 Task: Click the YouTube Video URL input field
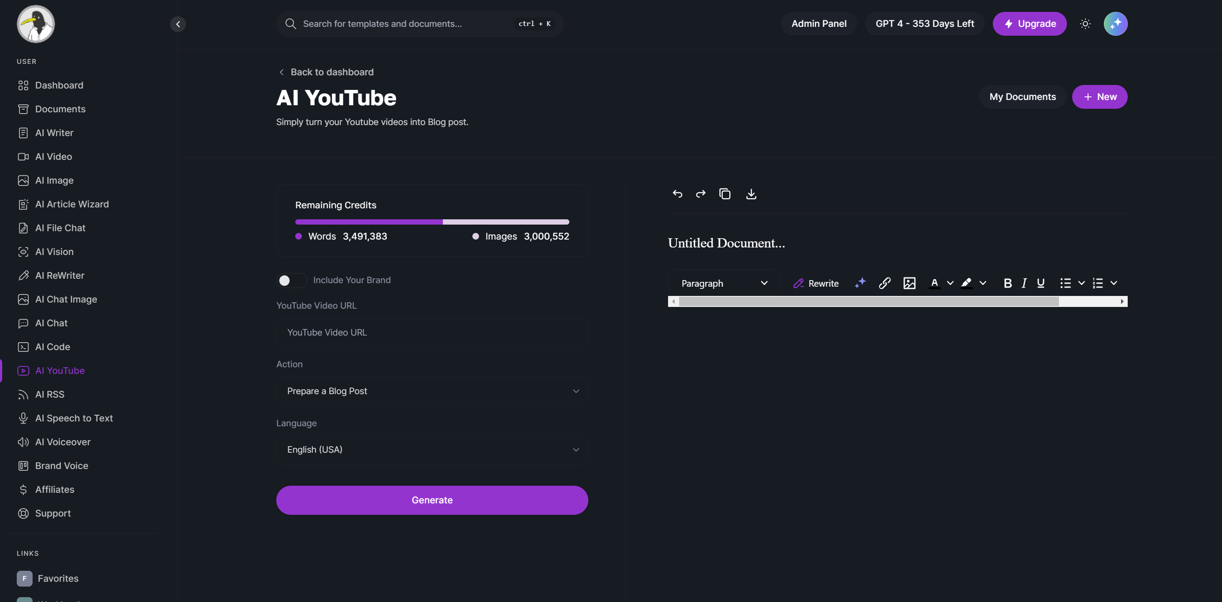(432, 332)
